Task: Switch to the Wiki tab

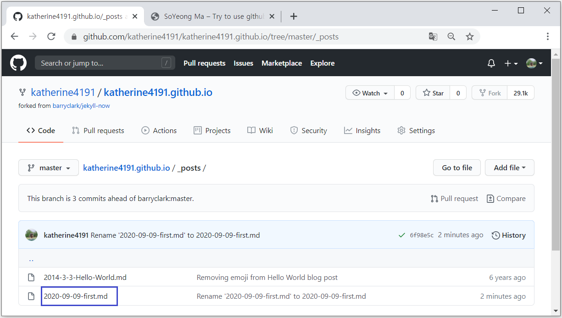Action: tap(260, 130)
